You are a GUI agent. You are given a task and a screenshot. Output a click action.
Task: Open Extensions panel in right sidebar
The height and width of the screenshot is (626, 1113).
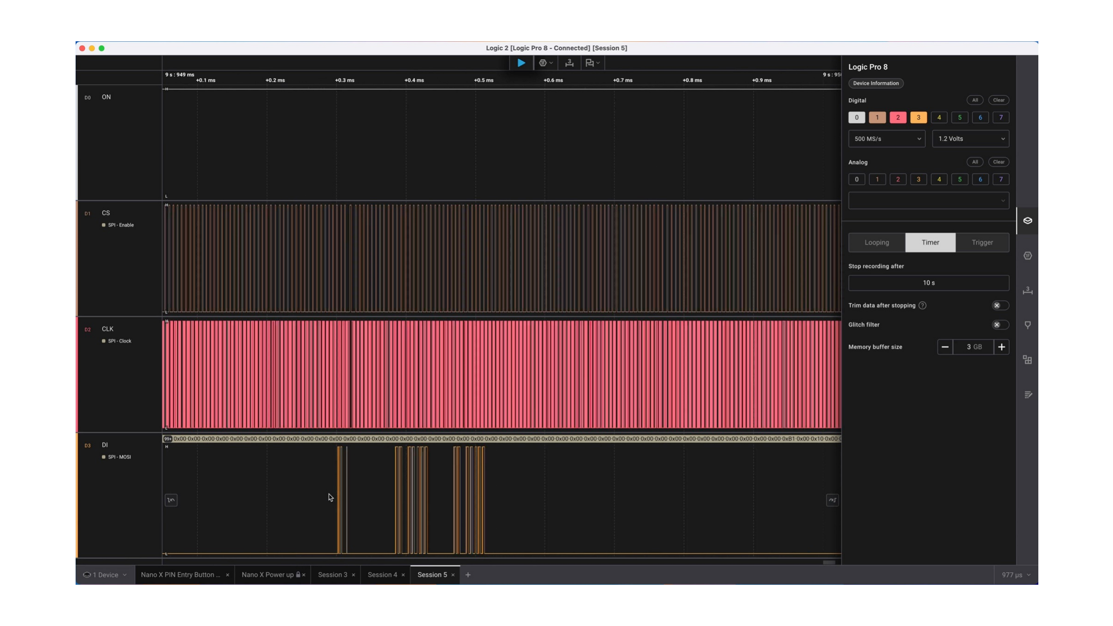pyautogui.click(x=1028, y=360)
